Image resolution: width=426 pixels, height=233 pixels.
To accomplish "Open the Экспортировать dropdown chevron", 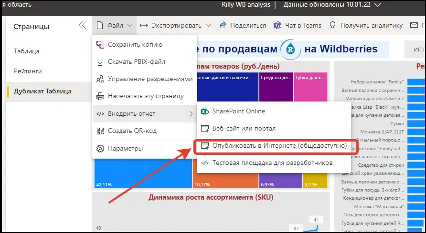I will tap(208, 25).
